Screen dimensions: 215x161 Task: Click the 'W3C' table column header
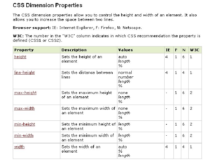pos(195,50)
